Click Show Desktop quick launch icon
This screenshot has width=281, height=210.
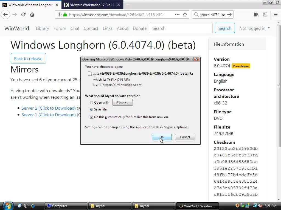tap(19, 206)
